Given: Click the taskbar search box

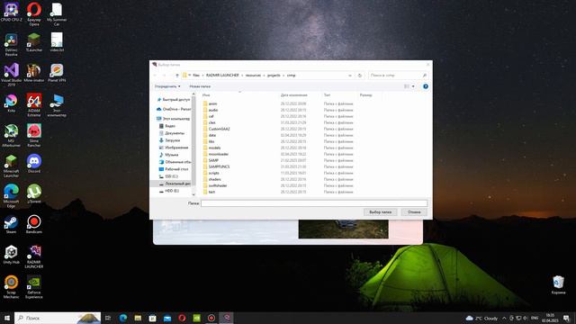Looking at the screenshot, I should click(x=58, y=318).
